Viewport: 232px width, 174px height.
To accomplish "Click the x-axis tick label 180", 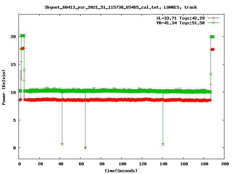I will 204,164.
